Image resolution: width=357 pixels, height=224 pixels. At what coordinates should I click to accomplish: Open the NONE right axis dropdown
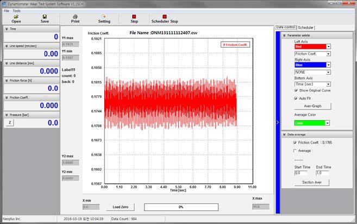click(328, 72)
